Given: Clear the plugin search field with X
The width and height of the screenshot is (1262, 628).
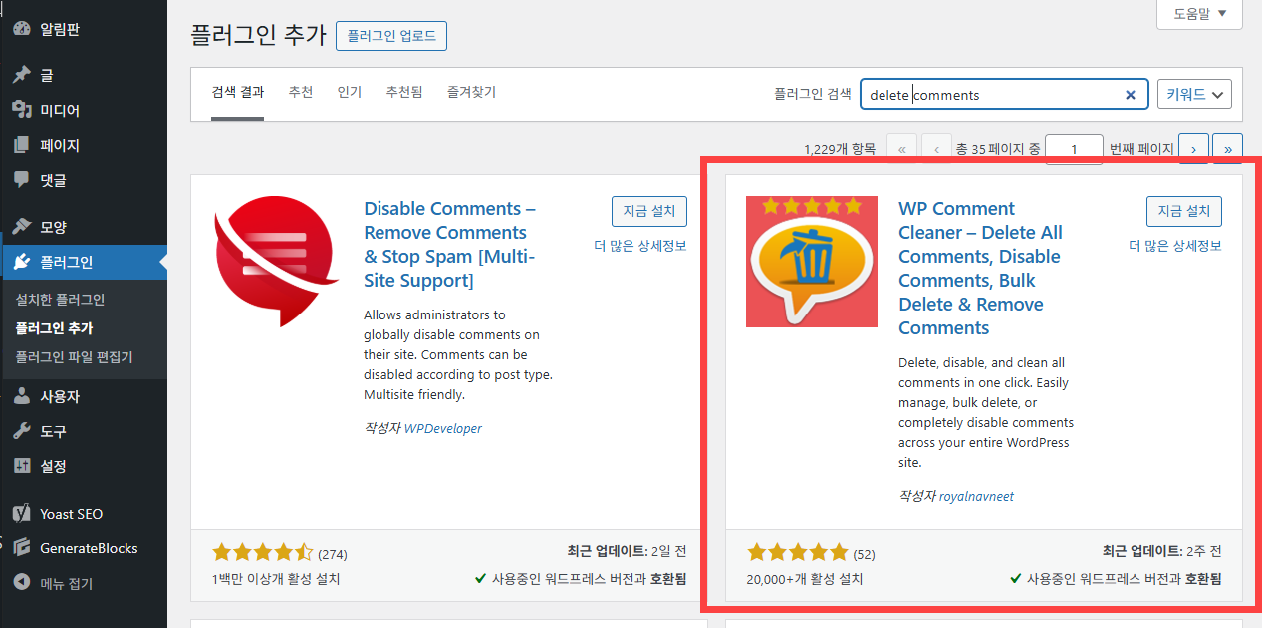Looking at the screenshot, I should [1131, 95].
